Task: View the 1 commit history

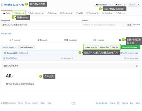Action: tap(15, 40)
